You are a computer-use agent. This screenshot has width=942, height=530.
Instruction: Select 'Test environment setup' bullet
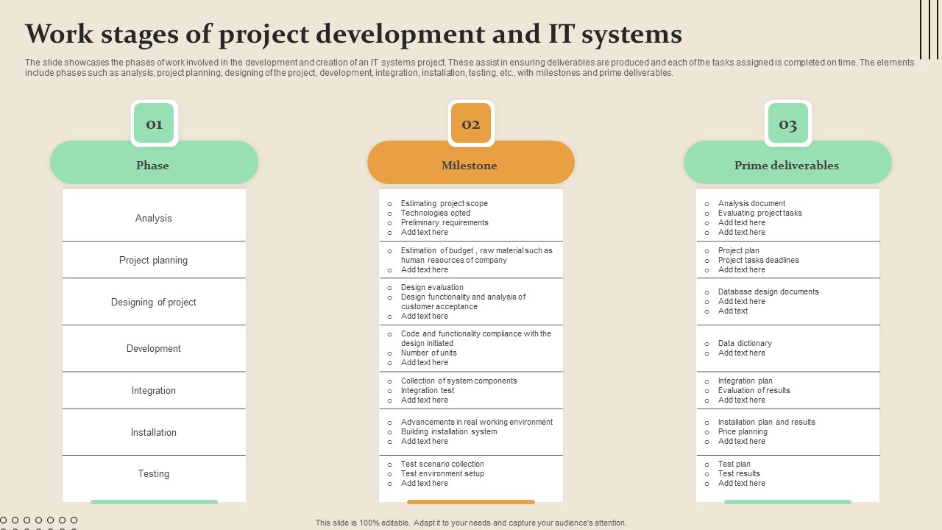(442, 473)
